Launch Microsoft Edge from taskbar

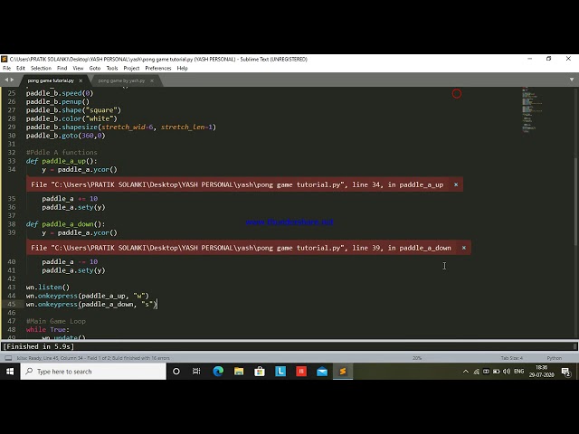coord(218,372)
